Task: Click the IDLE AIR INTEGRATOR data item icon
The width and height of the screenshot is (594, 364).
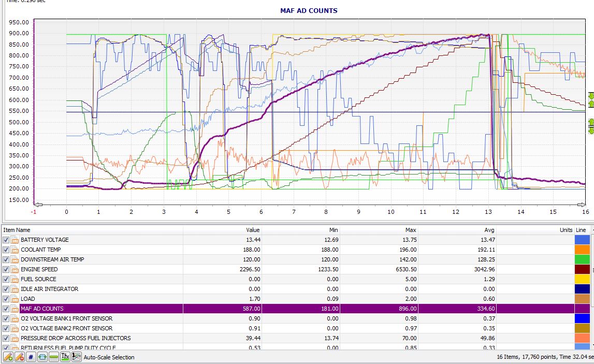Action: (x=15, y=289)
